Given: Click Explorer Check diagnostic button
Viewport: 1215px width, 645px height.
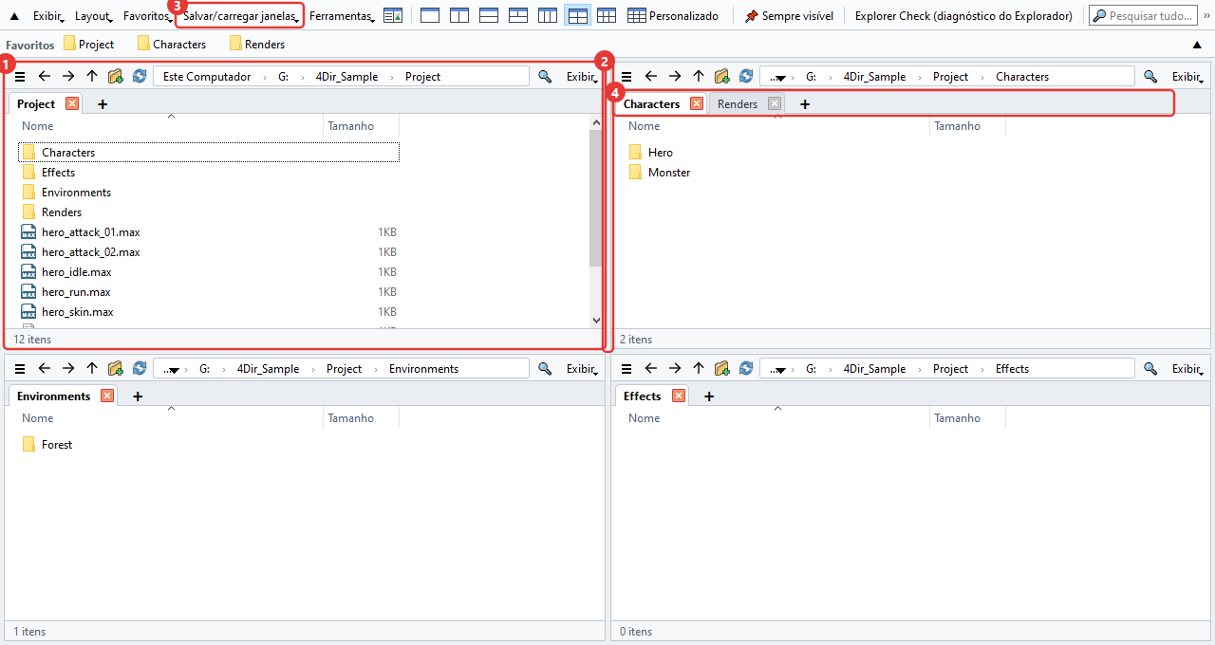Looking at the screenshot, I should [963, 16].
